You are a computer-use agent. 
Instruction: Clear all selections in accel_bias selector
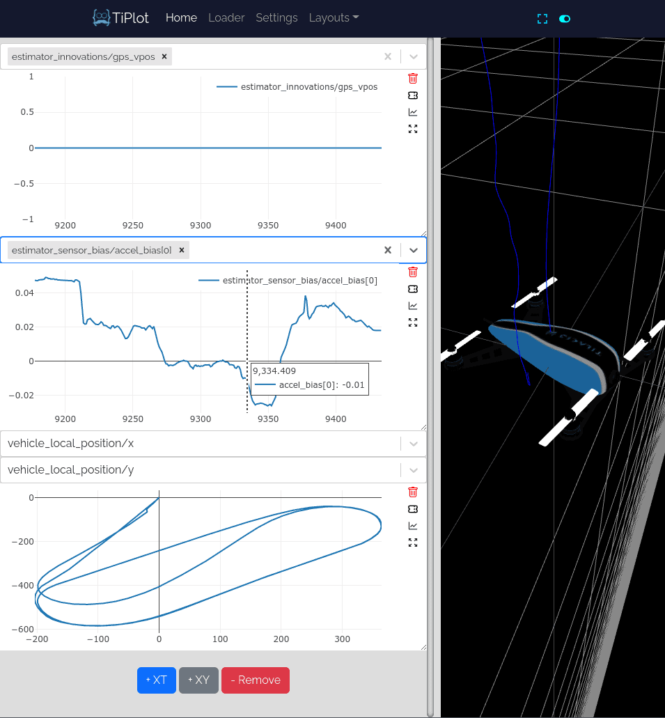point(388,250)
